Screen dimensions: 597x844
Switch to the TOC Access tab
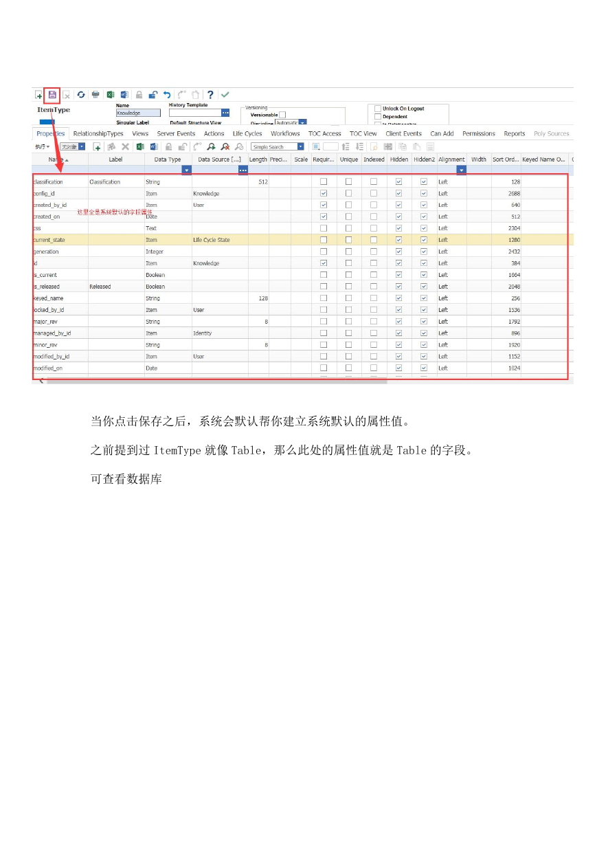click(325, 134)
